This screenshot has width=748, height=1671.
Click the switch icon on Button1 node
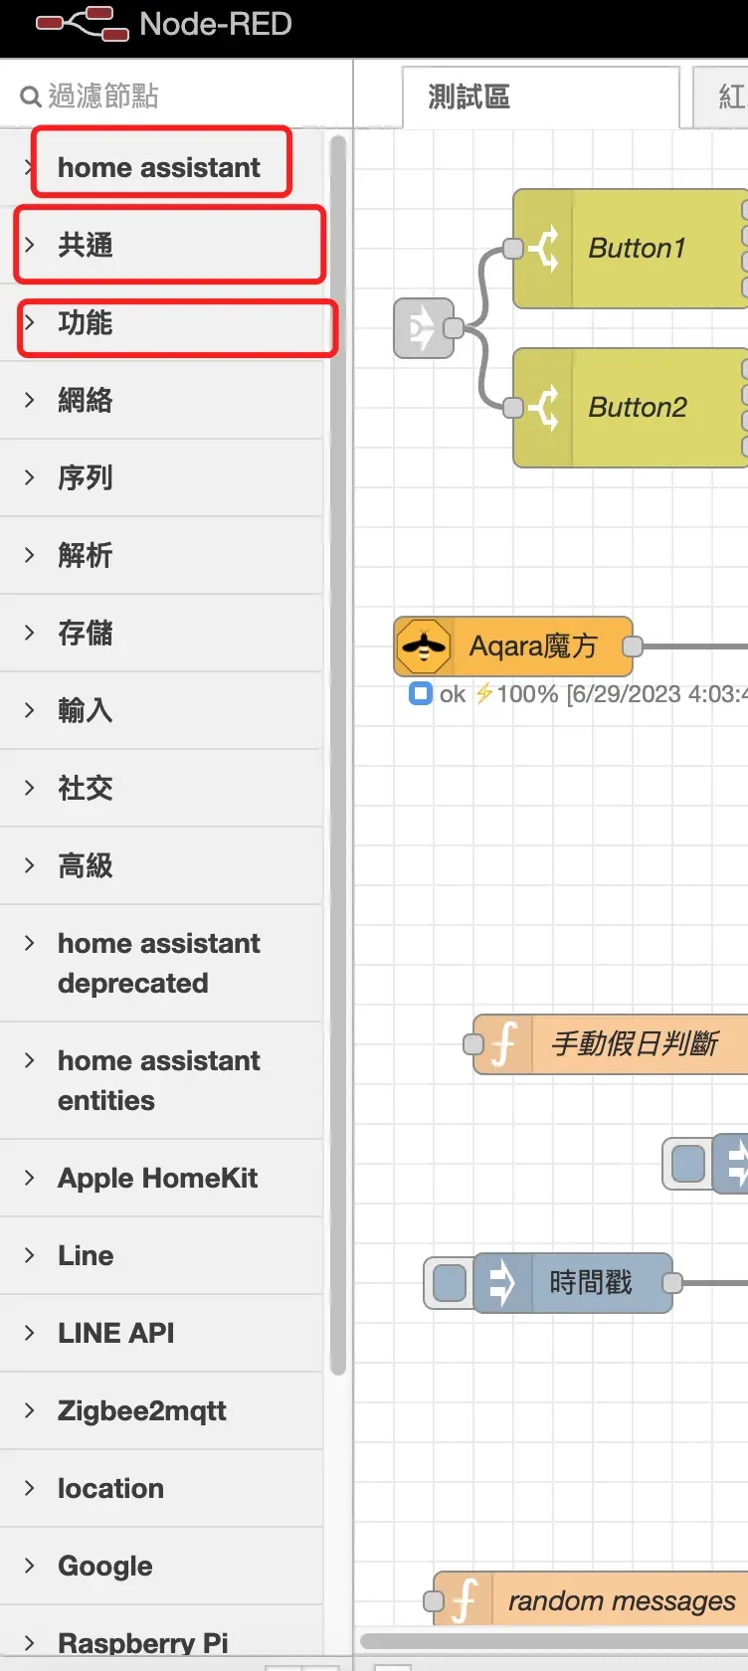(543, 248)
